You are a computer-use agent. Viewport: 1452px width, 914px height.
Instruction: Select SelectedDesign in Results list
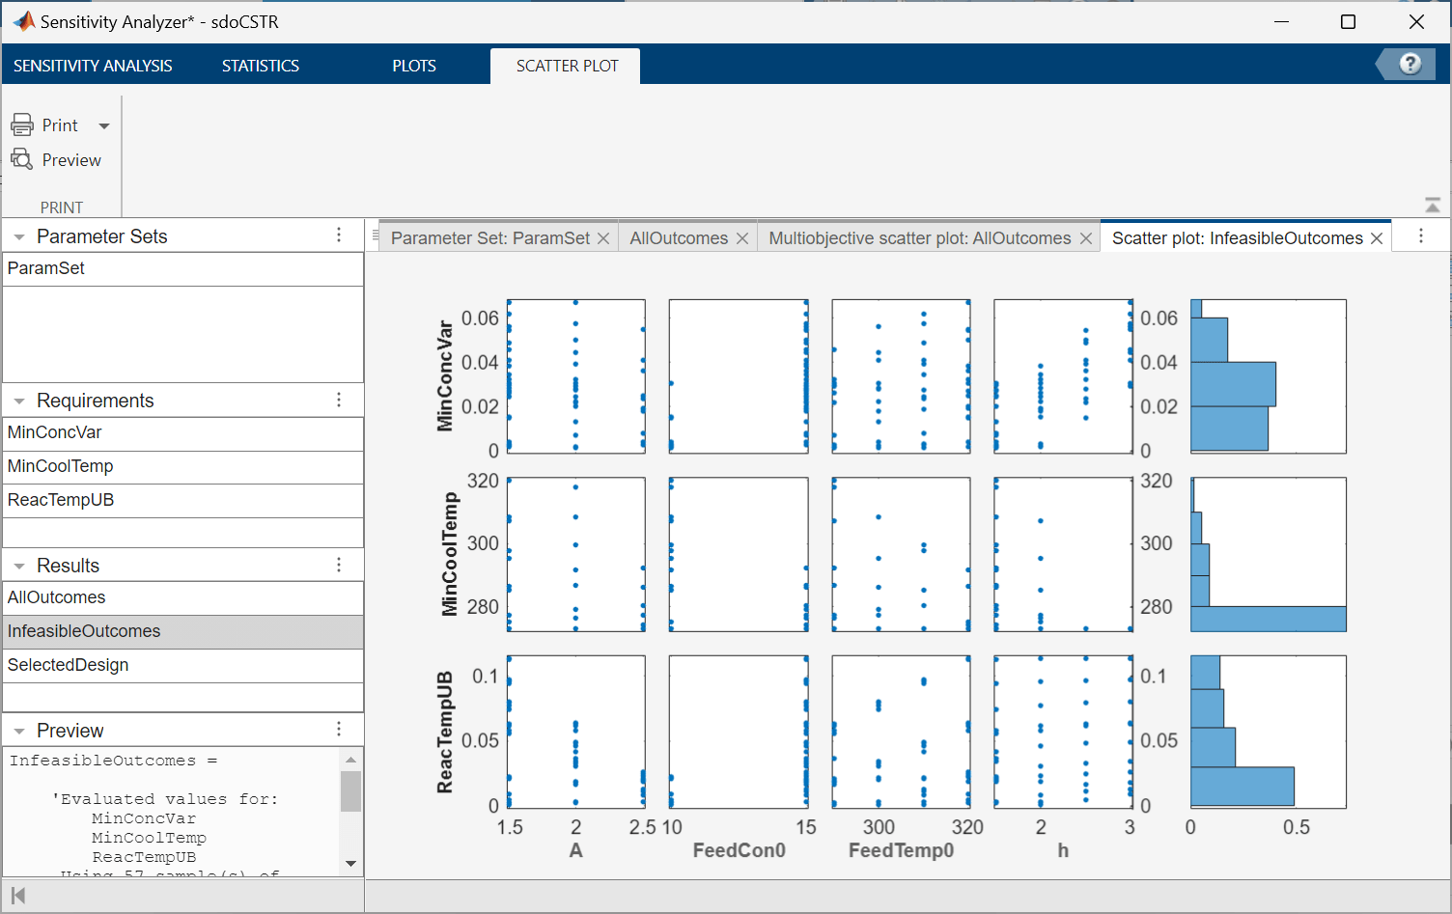(68, 665)
